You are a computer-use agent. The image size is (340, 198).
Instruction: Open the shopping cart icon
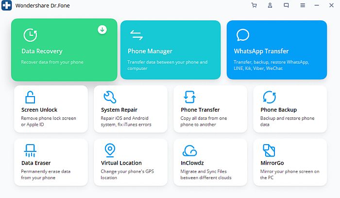pyautogui.click(x=254, y=5)
